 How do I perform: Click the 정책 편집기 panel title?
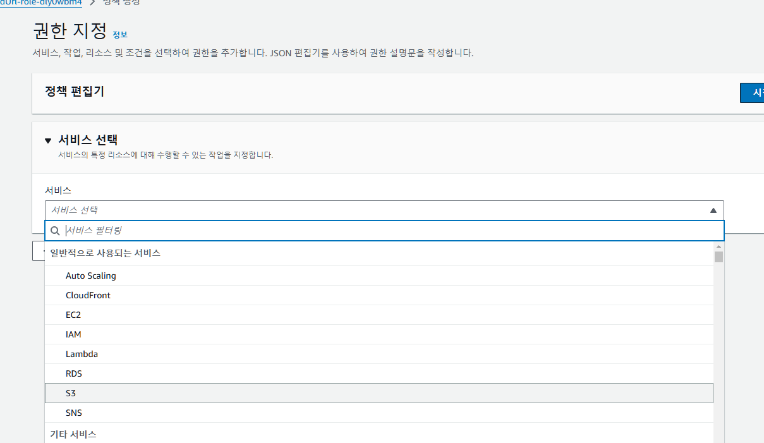75,91
